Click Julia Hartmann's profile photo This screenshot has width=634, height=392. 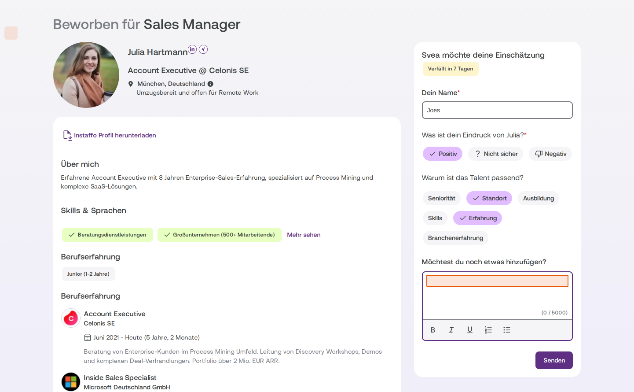coord(86,75)
